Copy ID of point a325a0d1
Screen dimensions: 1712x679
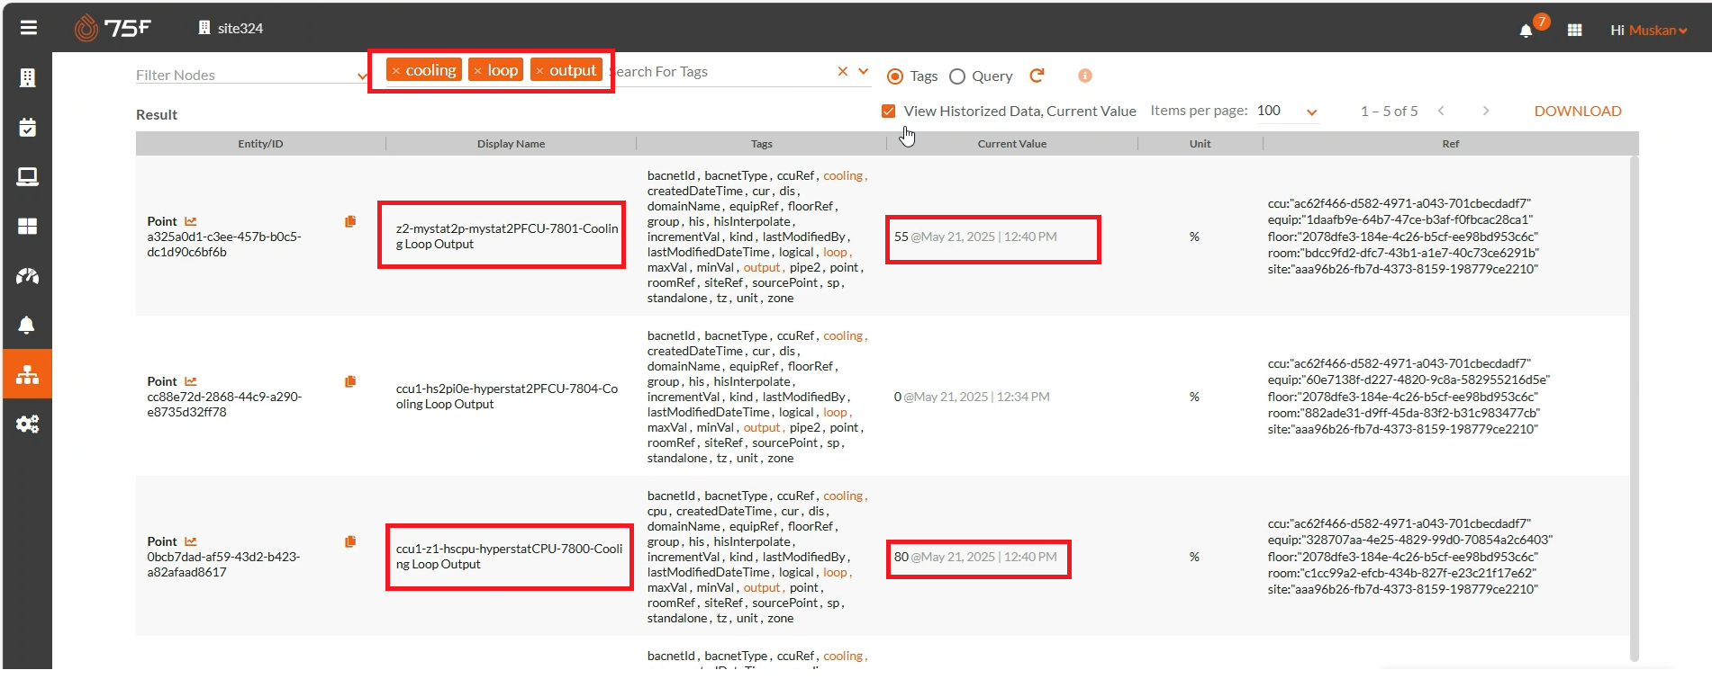[x=350, y=221]
